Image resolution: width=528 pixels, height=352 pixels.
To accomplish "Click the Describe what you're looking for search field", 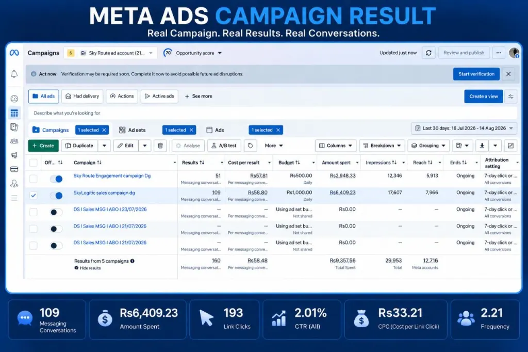I will coord(272,113).
